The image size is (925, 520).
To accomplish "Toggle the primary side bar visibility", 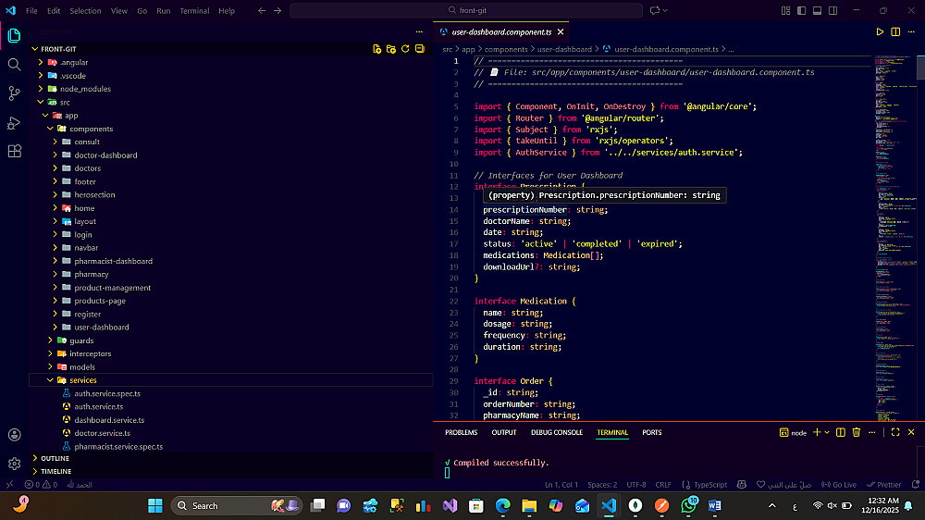I will coord(801,11).
